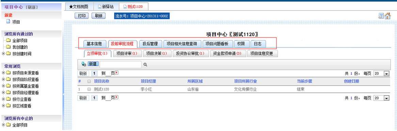This screenshot has height=131, width=397.
Task: Click the 文化传媒行业 cell
Action: pyautogui.click(x=245, y=89)
